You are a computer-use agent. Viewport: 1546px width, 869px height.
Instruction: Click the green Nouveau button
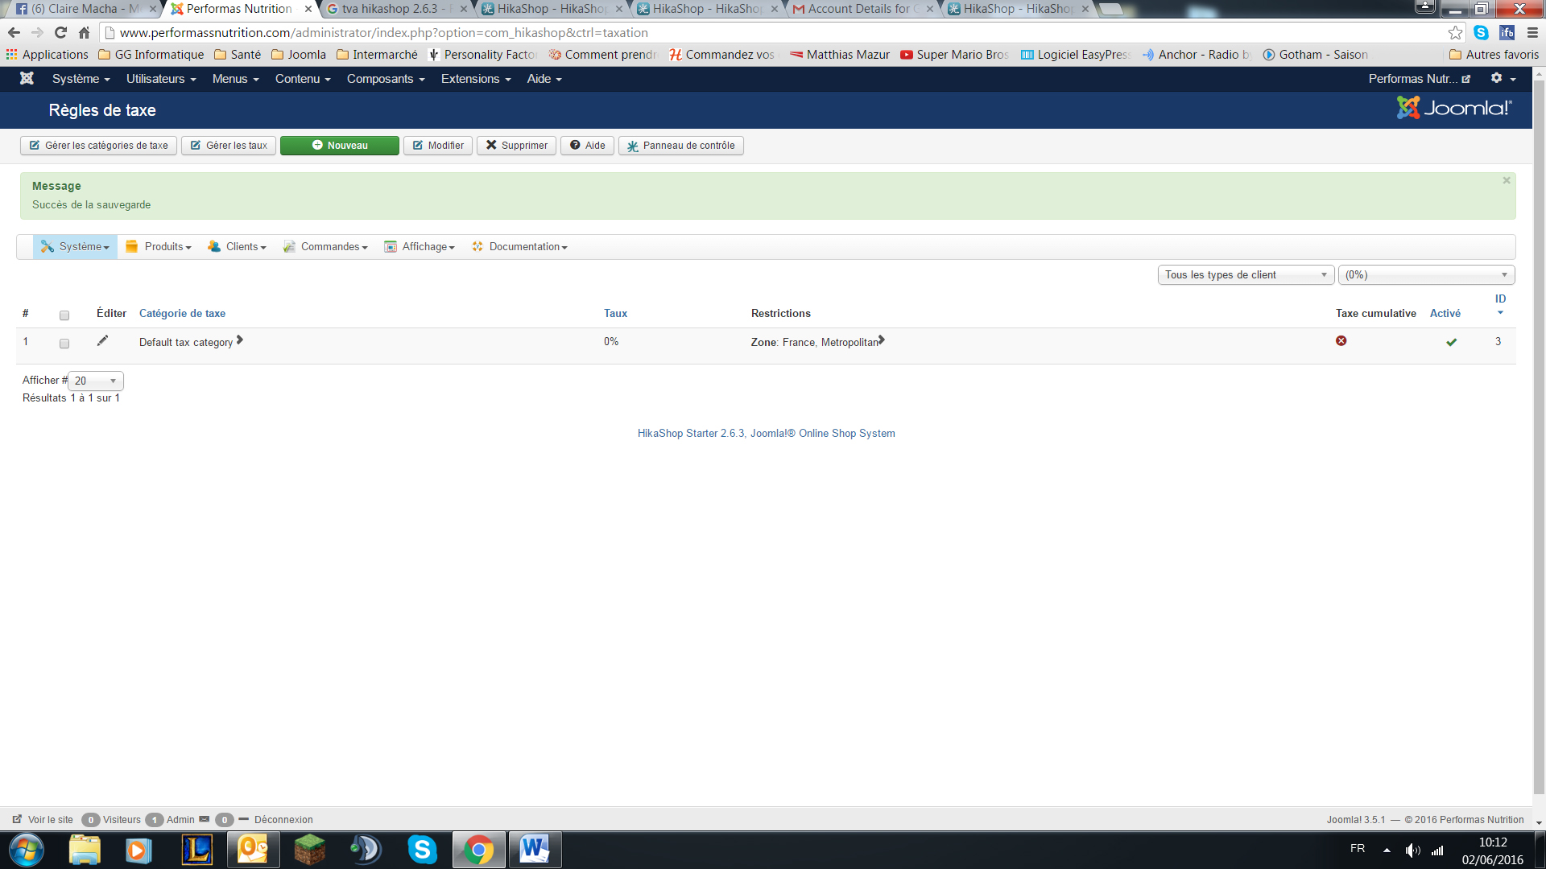point(339,146)
